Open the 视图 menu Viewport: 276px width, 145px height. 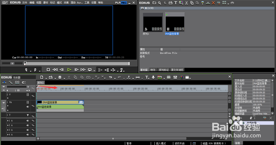point(39,3)
